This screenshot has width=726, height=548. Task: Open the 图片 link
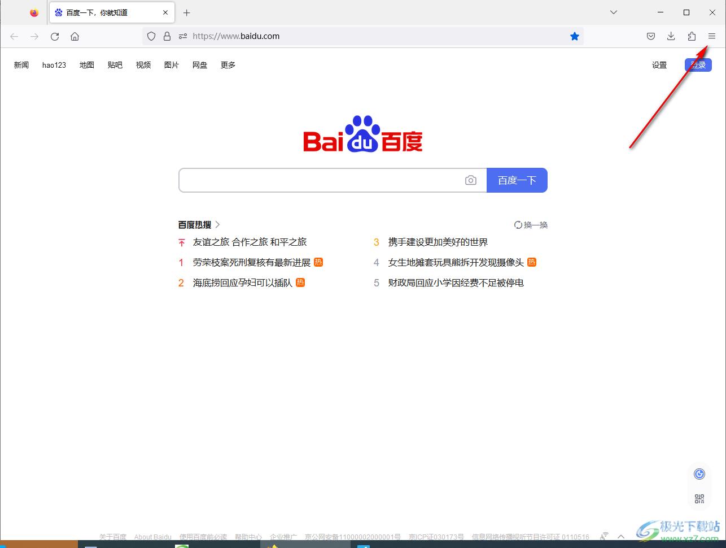coord(172,65)
